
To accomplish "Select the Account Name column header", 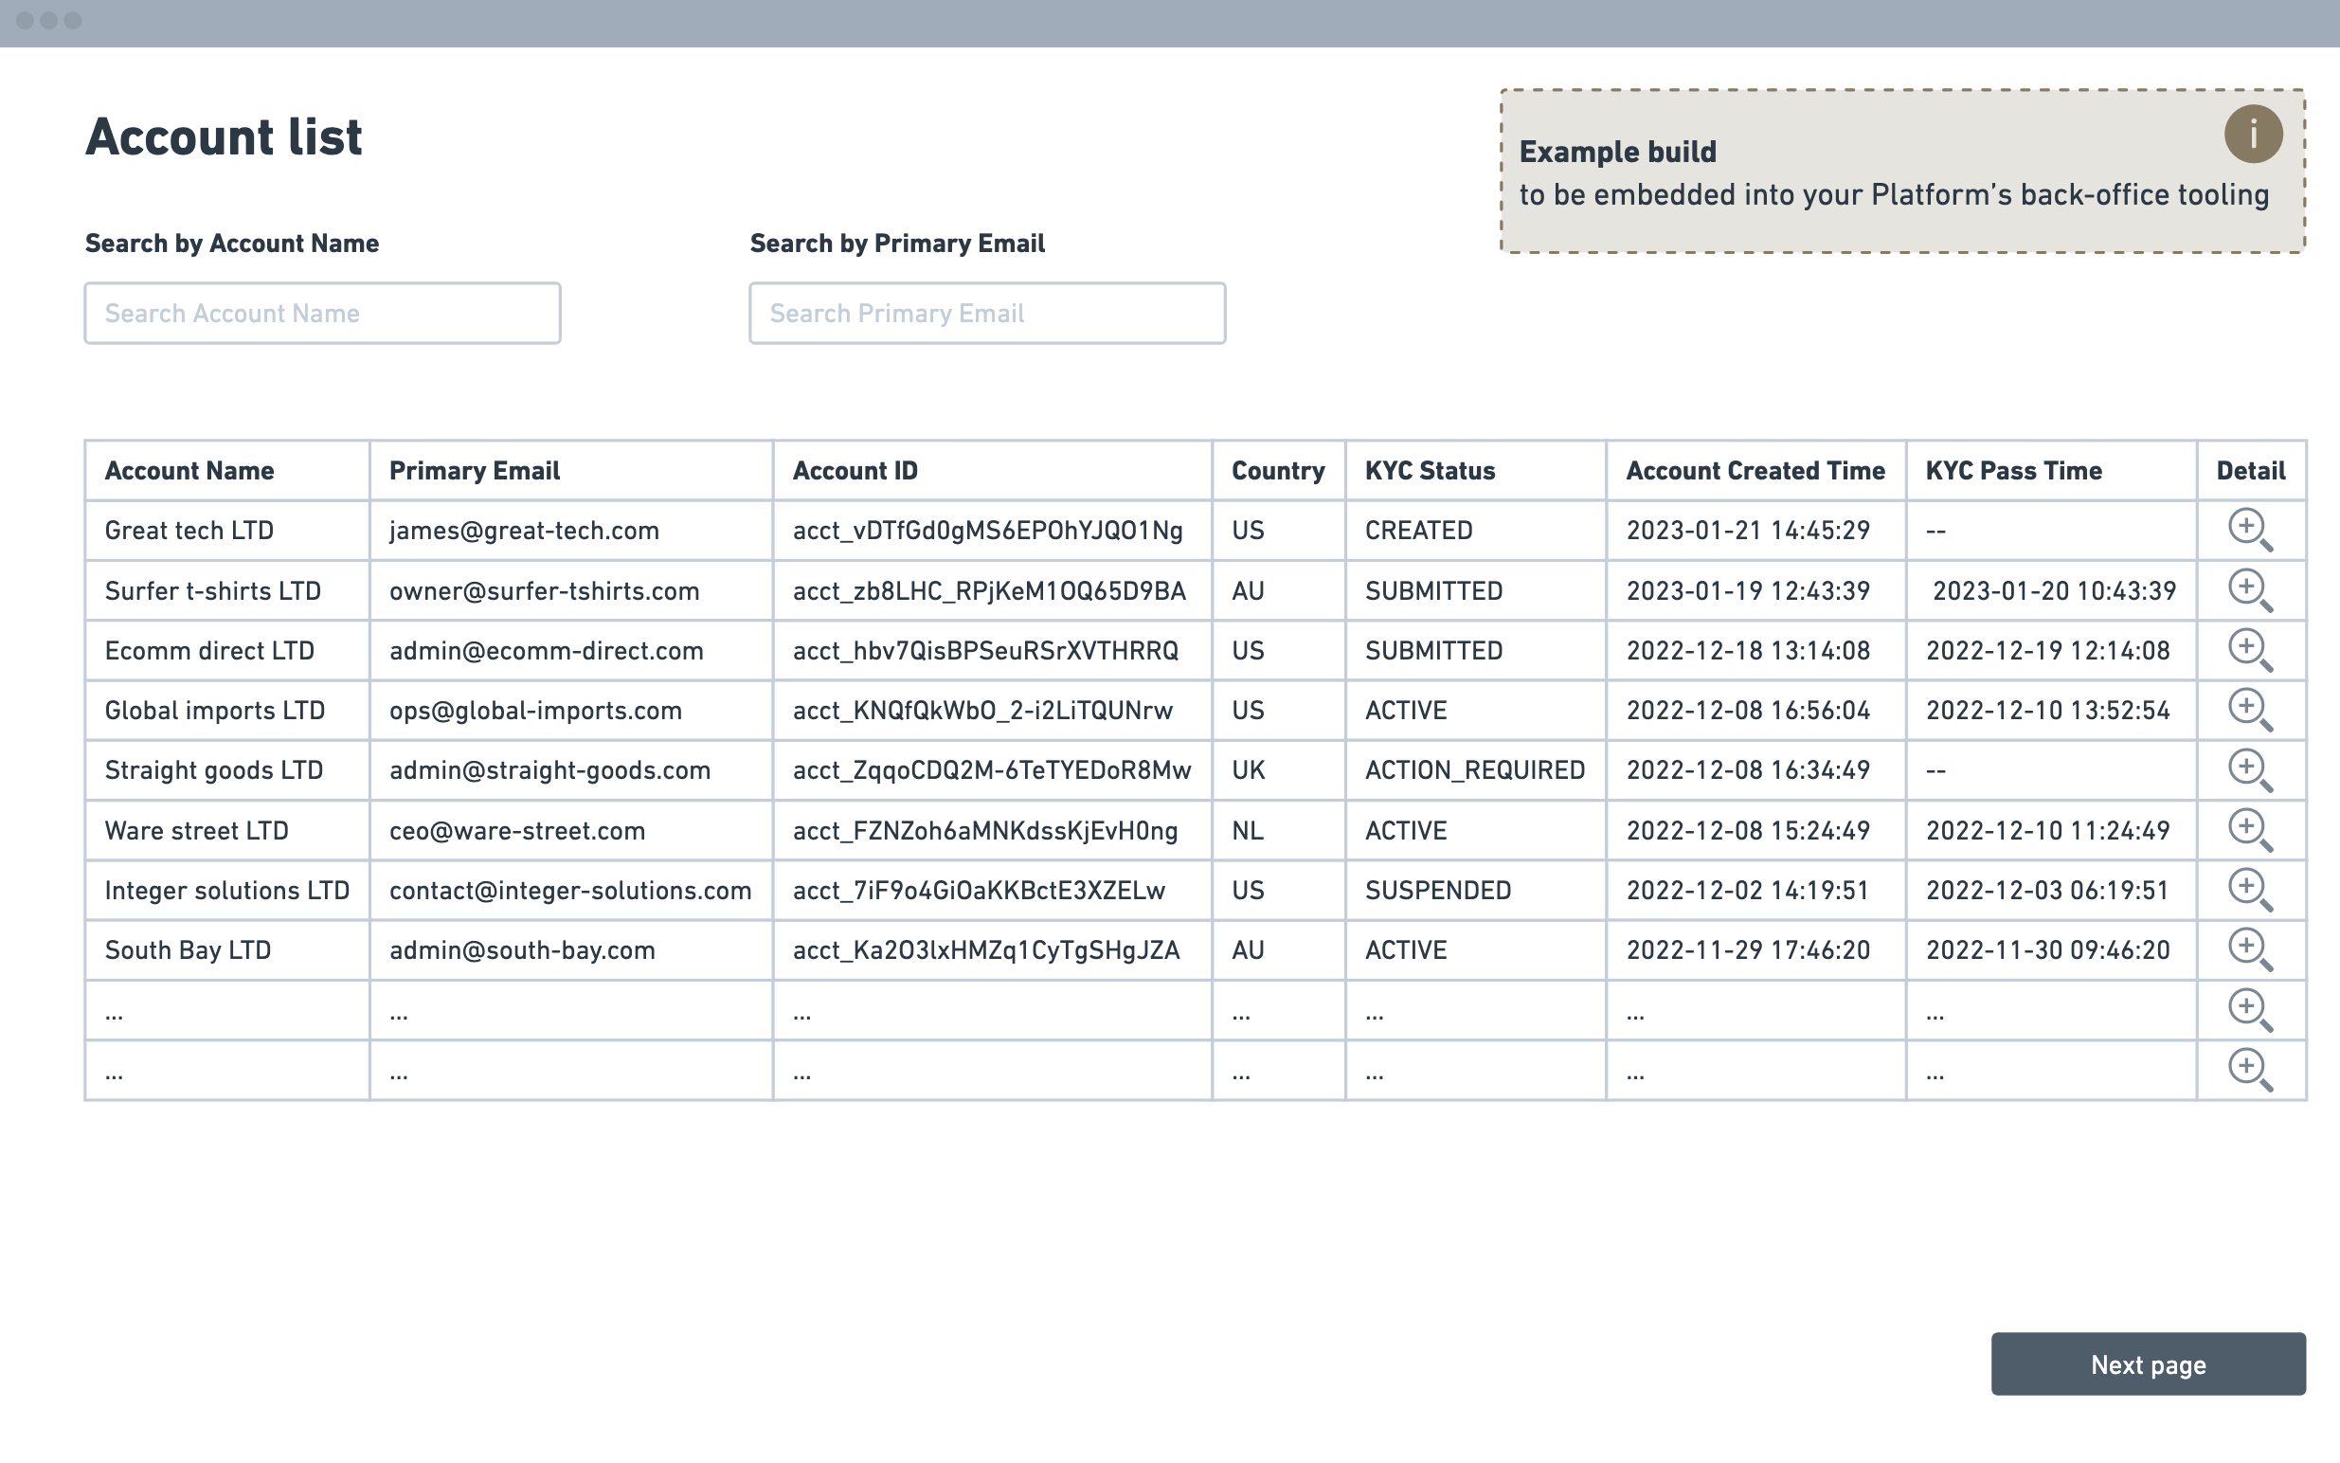I will 189,470.
